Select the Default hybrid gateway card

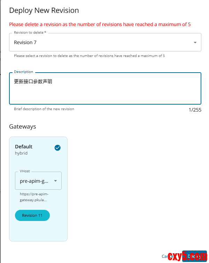coord(38,189)
